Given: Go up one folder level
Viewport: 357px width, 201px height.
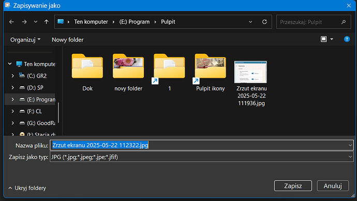Looking at the screenshot, I should tap(47, 22).
